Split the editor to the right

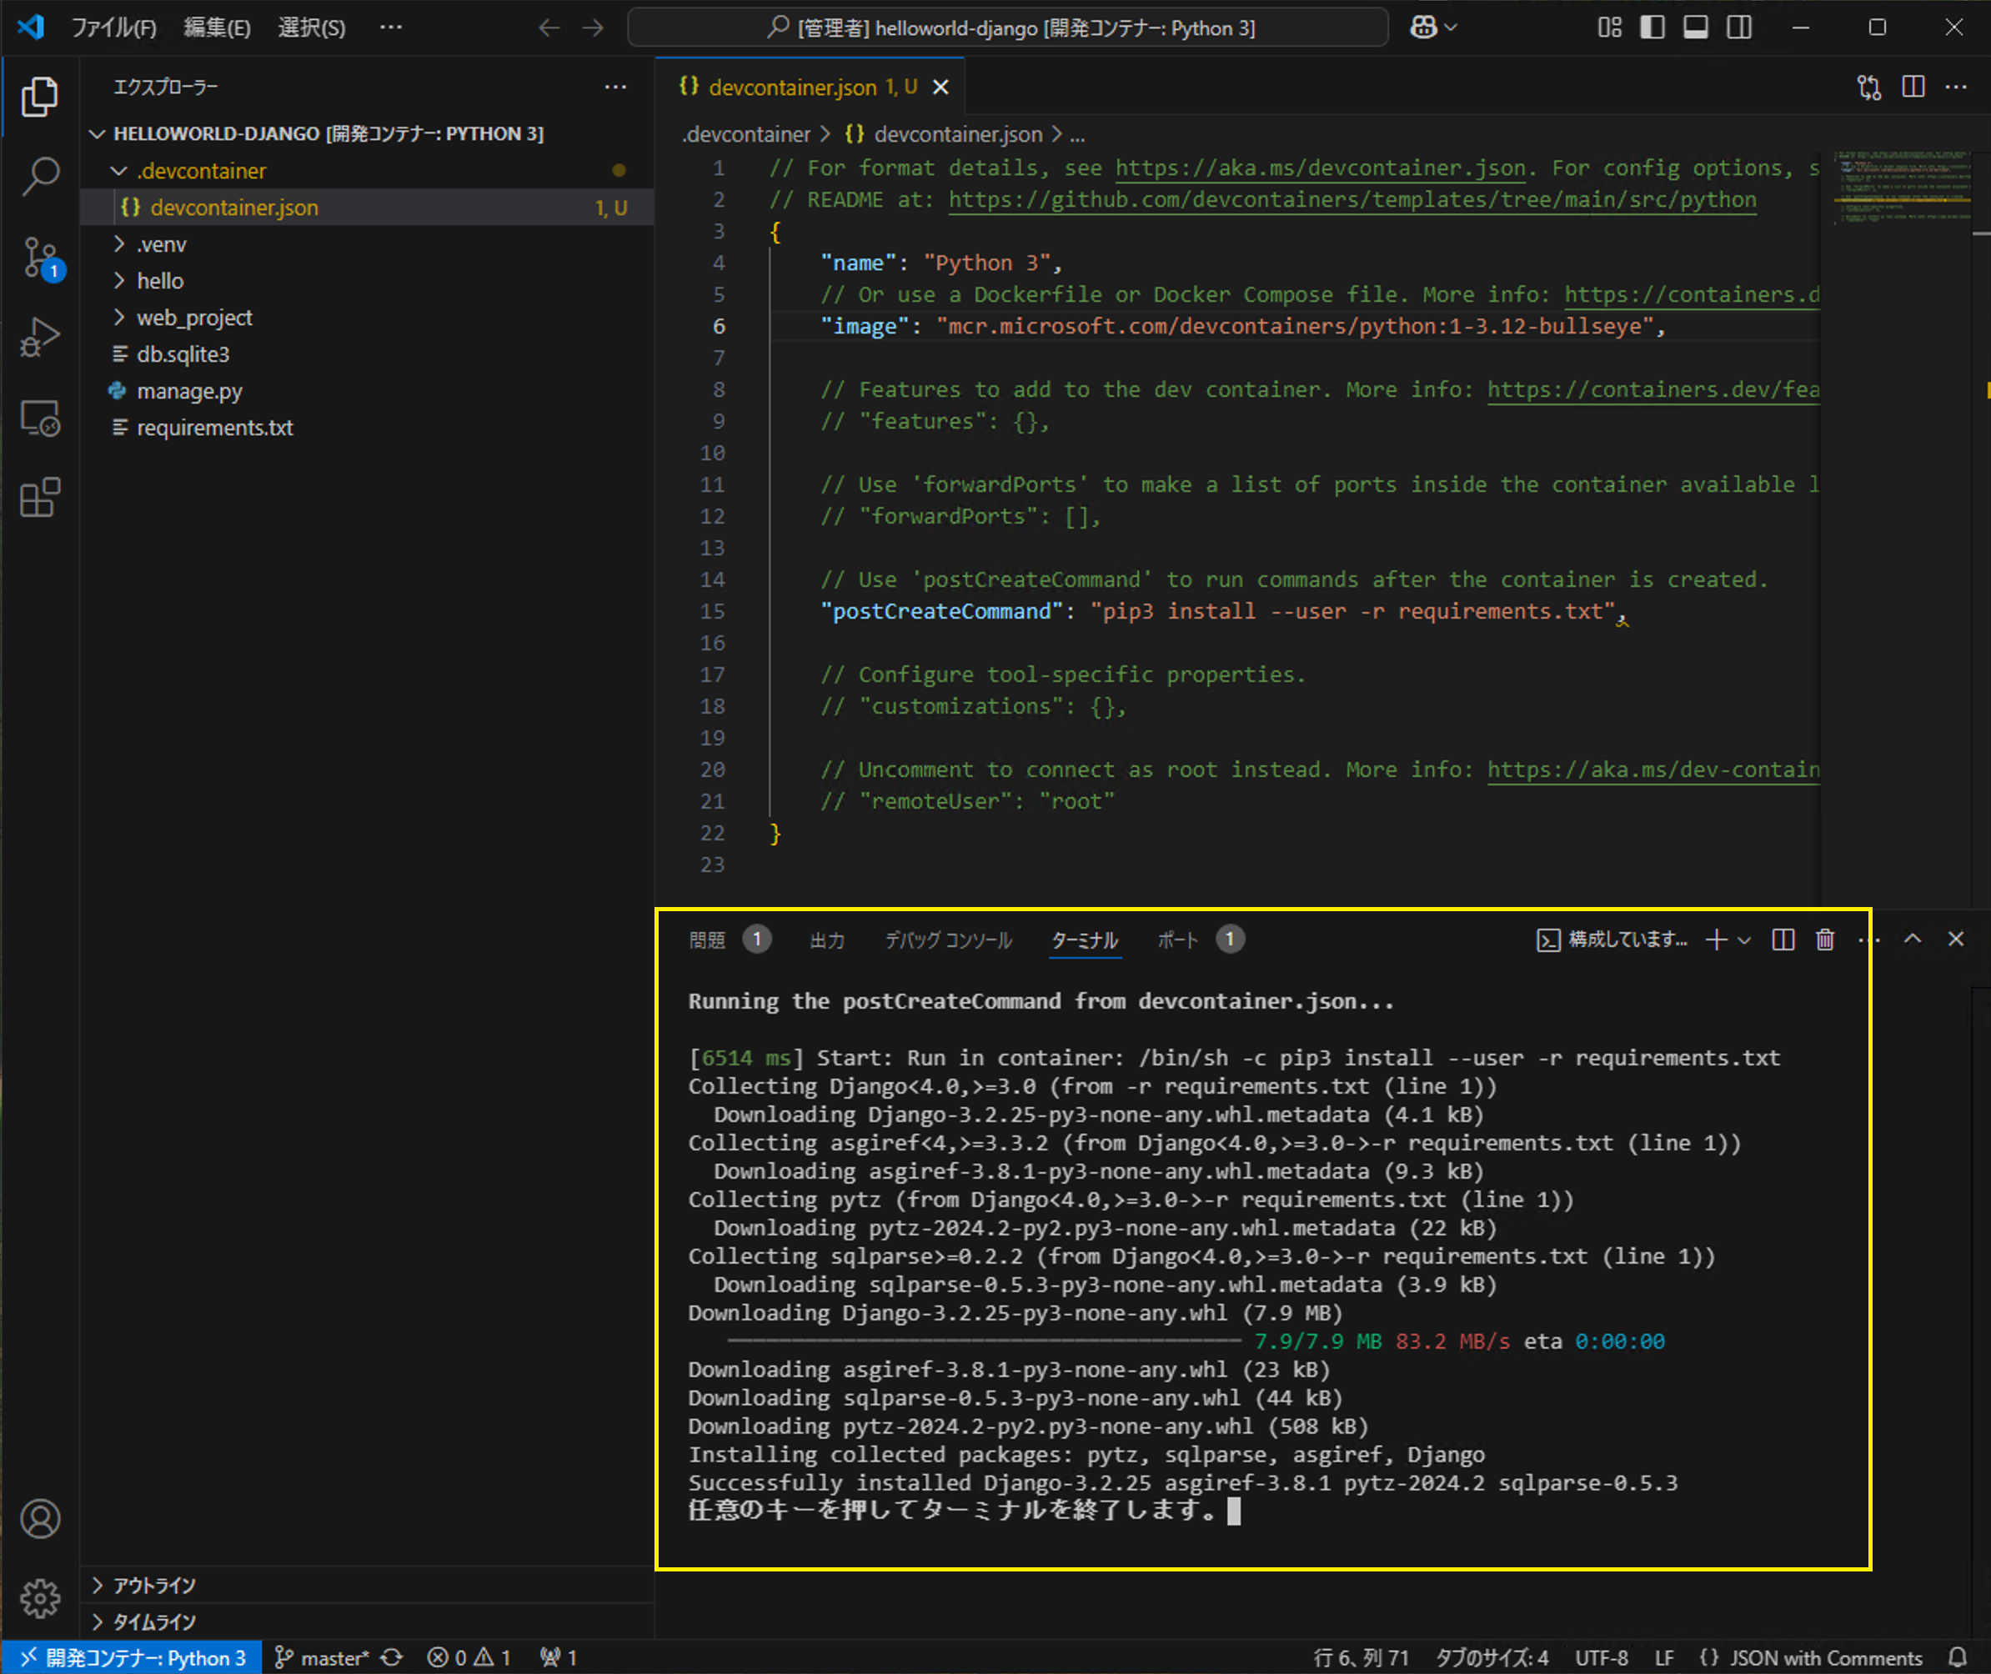coord(1913,88)
